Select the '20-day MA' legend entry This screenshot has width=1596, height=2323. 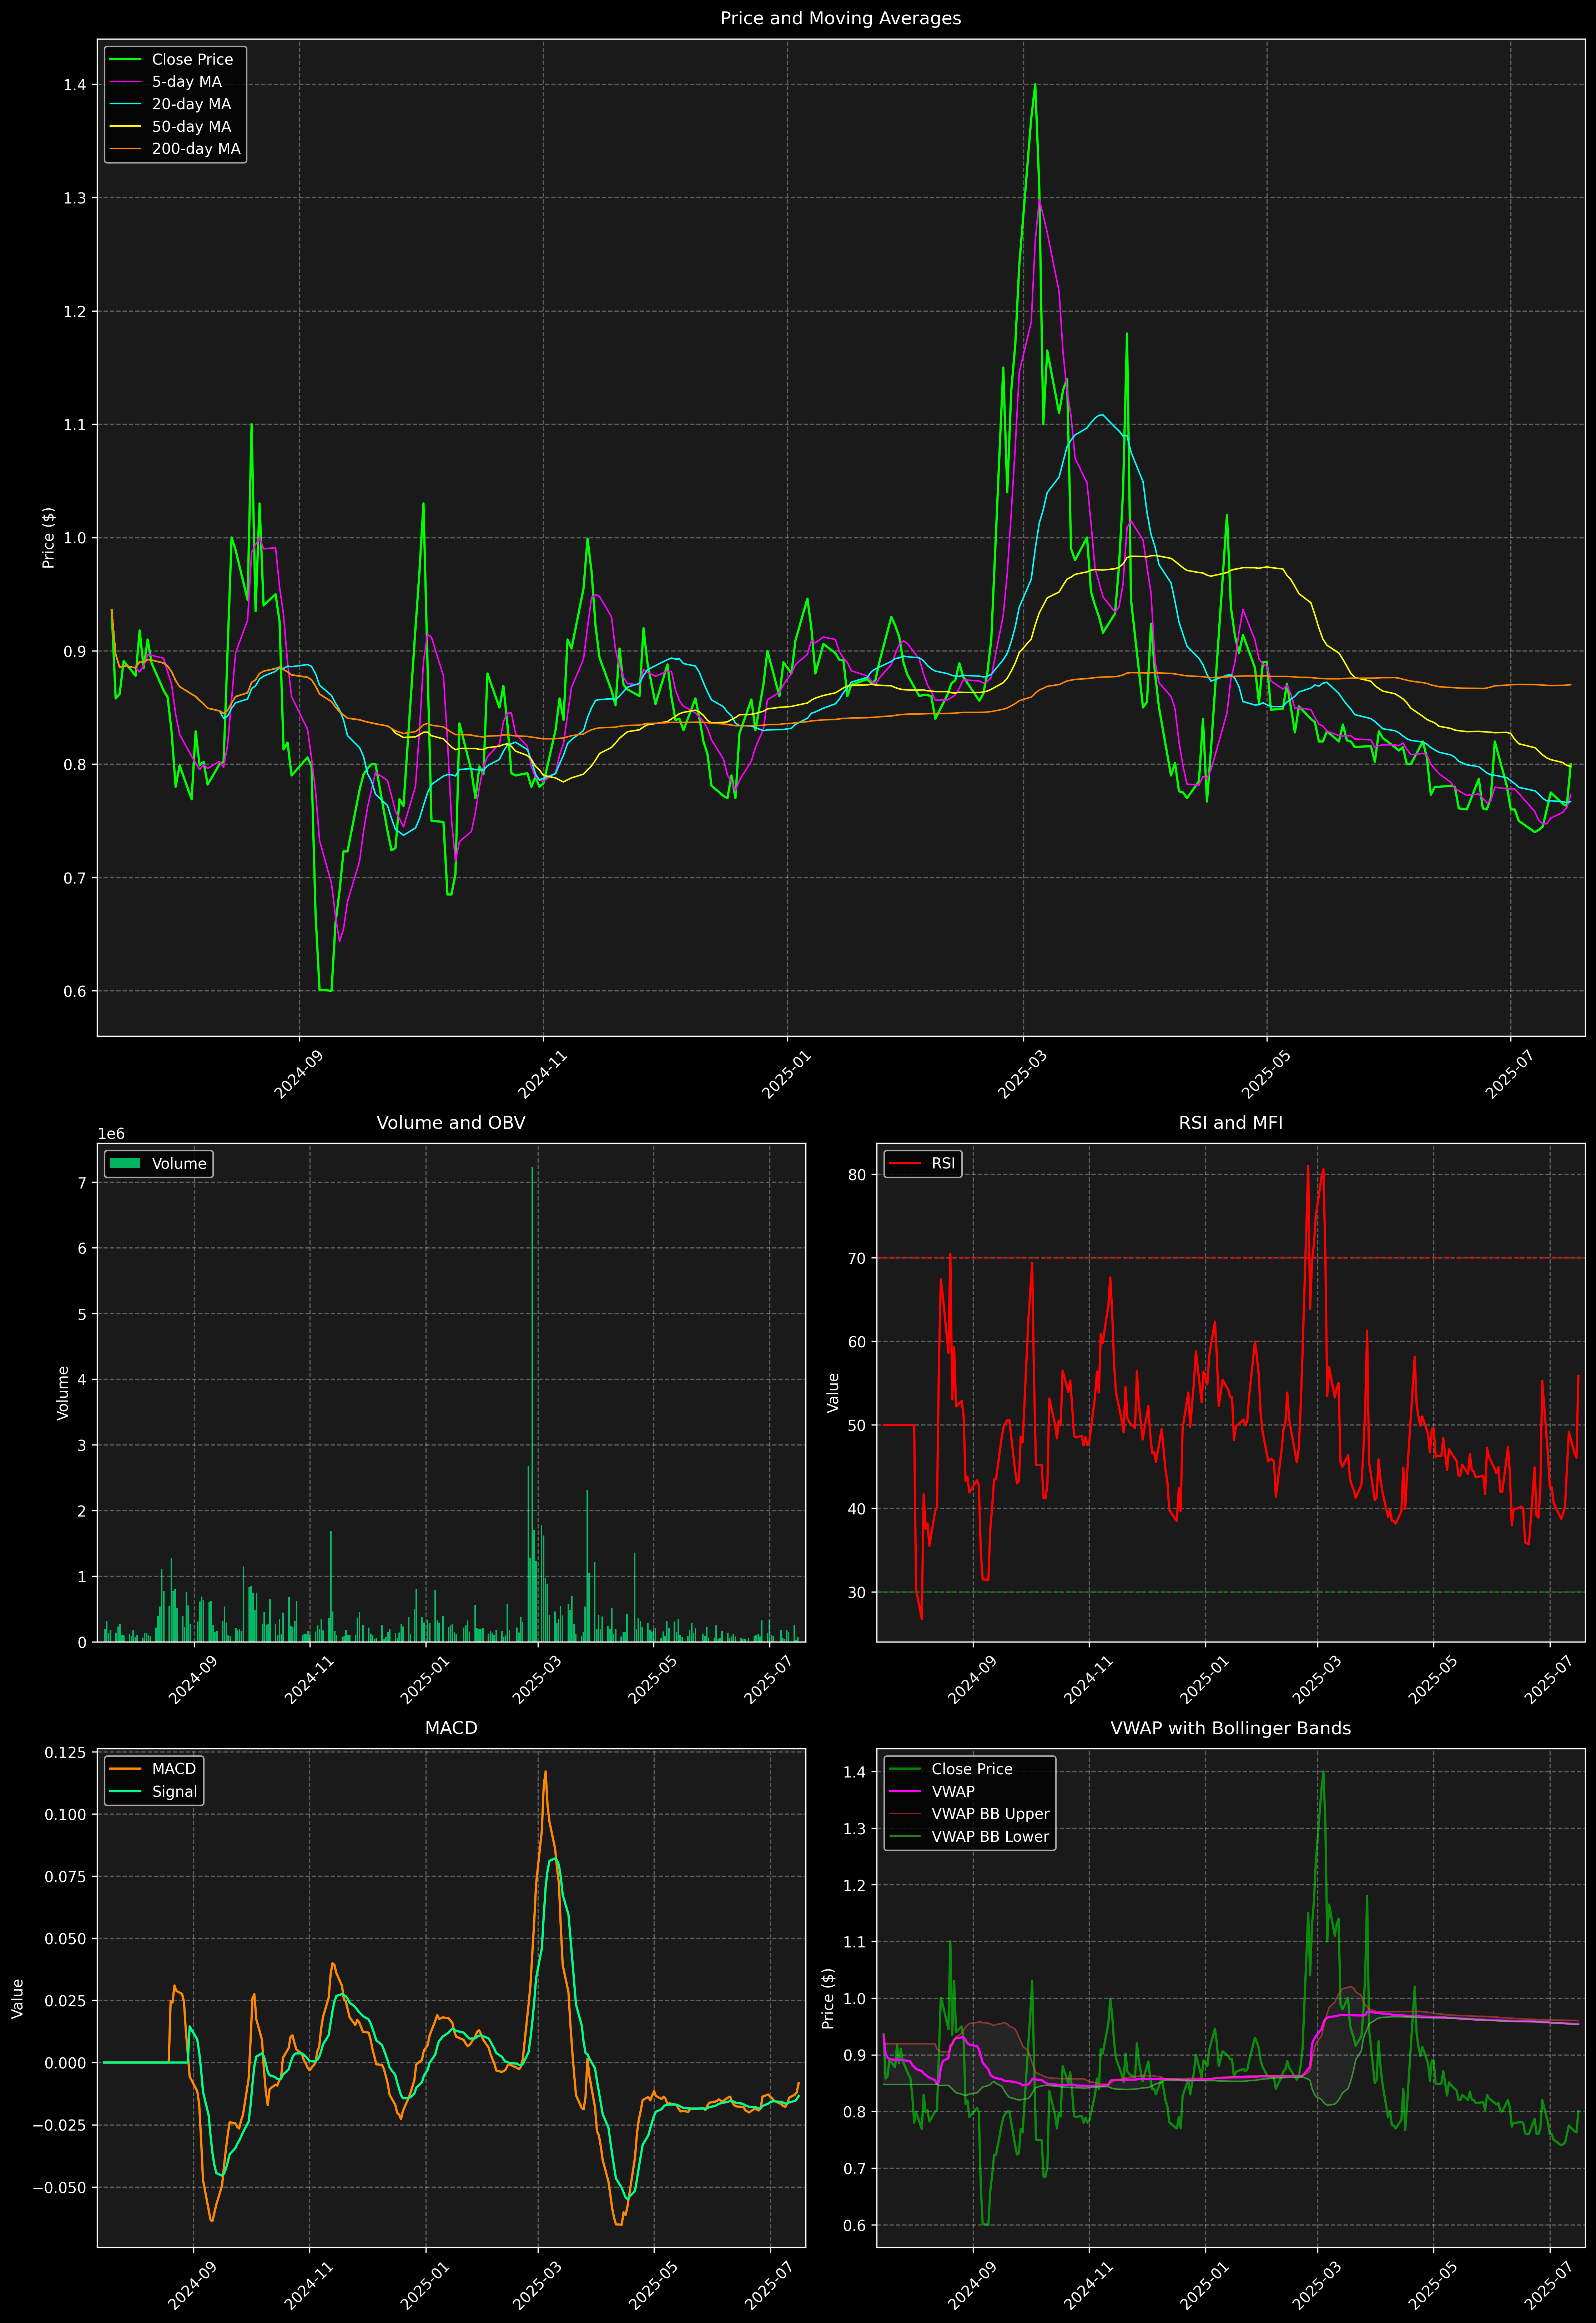pos(191,104)
